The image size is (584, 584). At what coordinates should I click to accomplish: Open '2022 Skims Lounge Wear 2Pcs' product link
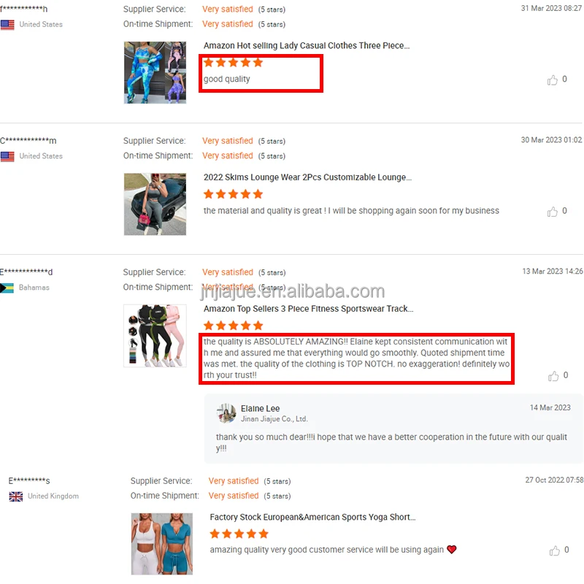(x=307, y=177)
